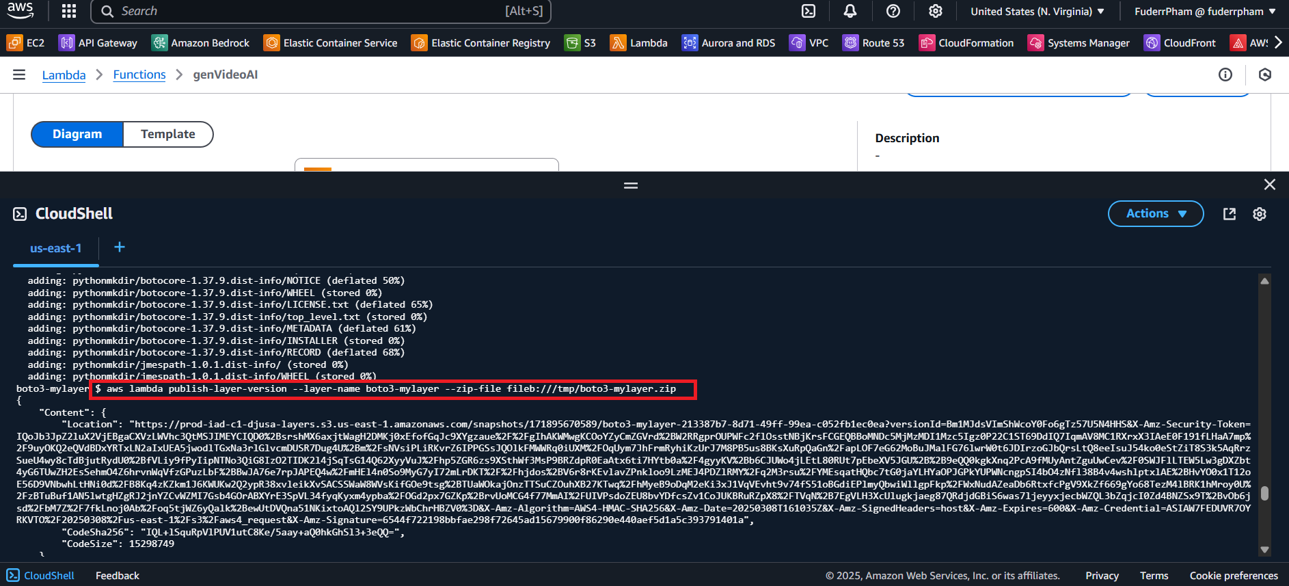Click the CloudShell footer link
This screenshot has width=1289, height=586.
(41, 576)
